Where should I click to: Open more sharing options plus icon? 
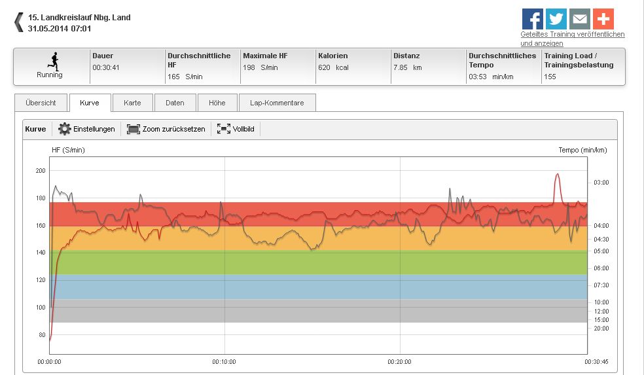coord(603,18)
